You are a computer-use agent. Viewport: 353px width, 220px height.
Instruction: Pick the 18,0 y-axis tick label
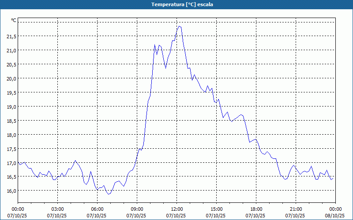(11, 135)
